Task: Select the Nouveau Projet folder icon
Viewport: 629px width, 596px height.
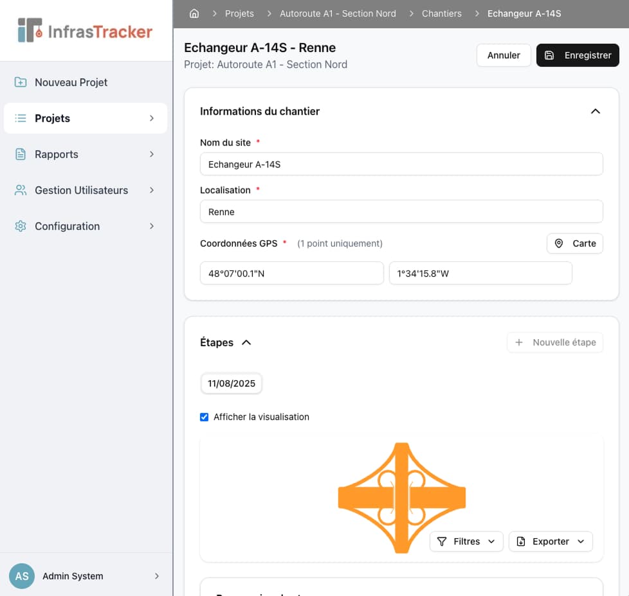Action: [x=20, y=82]
